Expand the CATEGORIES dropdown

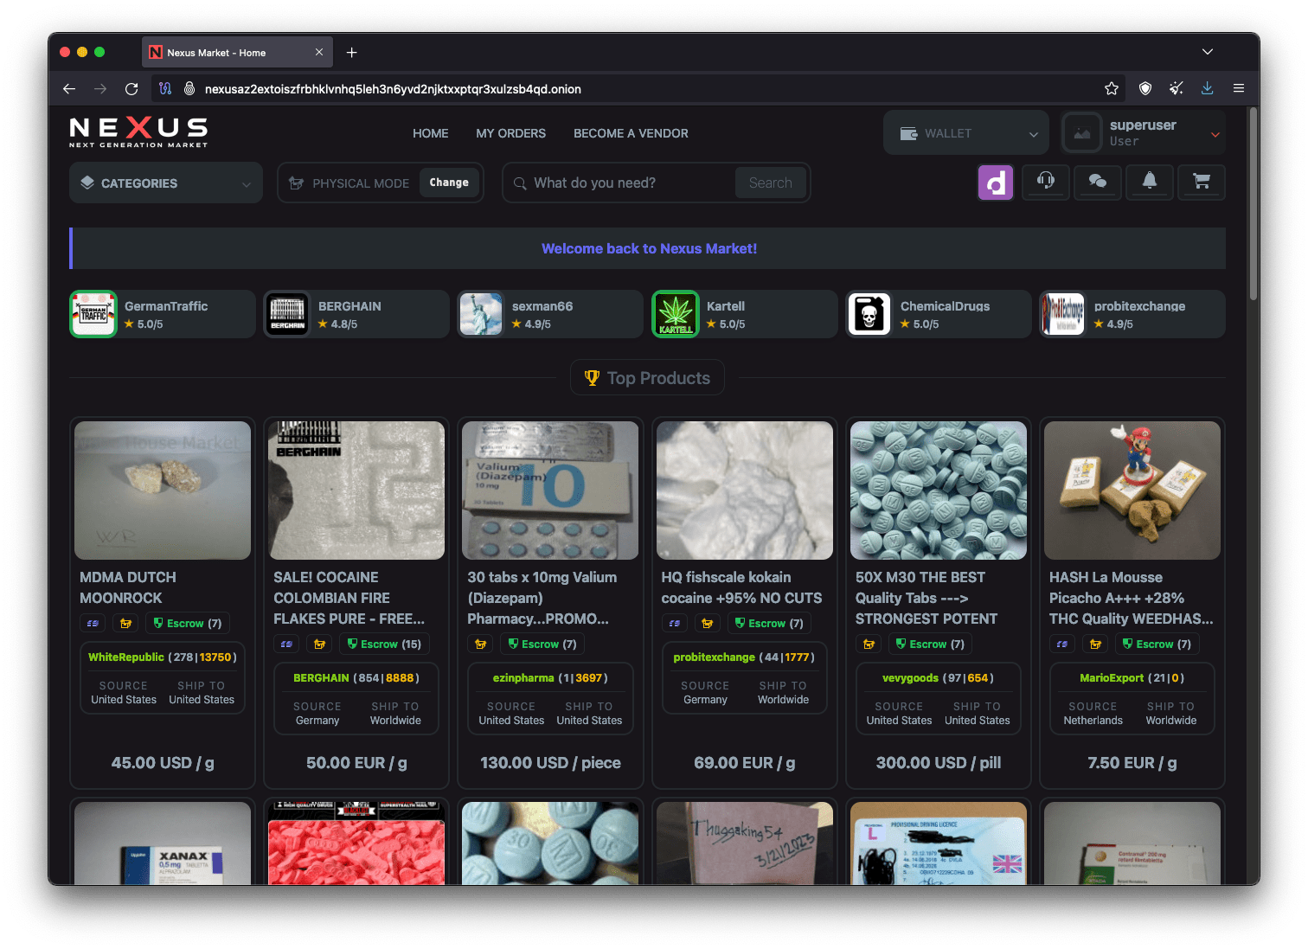(166, 183)
